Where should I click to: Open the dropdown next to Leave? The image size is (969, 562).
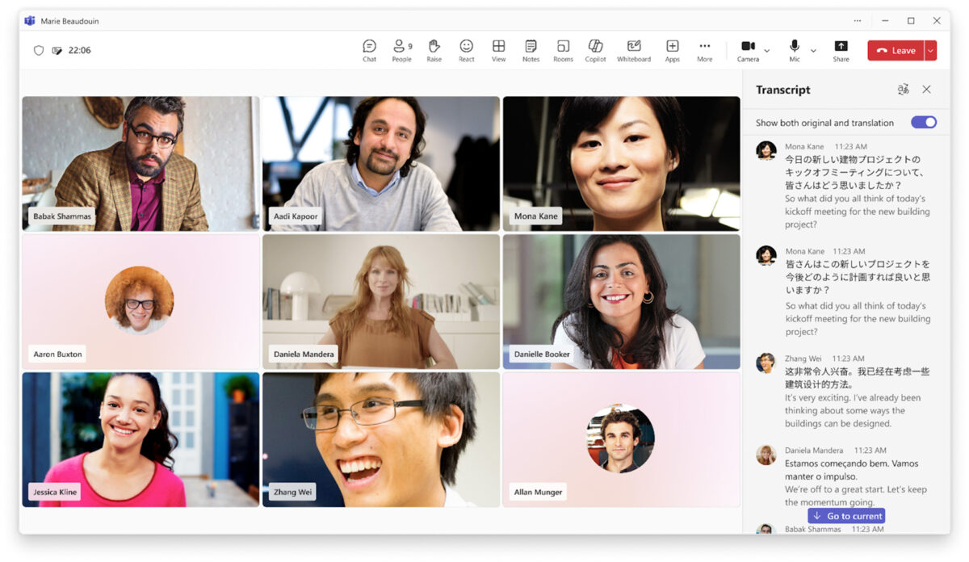point(931,51)
